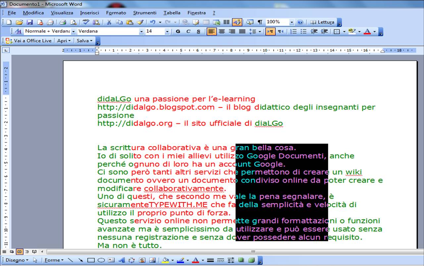Open the File menu

click(x=12, y=13)
